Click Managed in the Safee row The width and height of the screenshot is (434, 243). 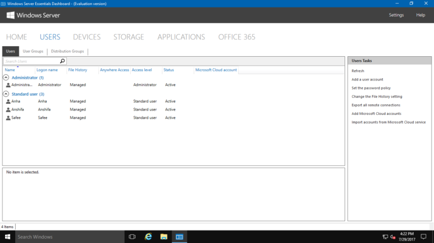point(78,118)
